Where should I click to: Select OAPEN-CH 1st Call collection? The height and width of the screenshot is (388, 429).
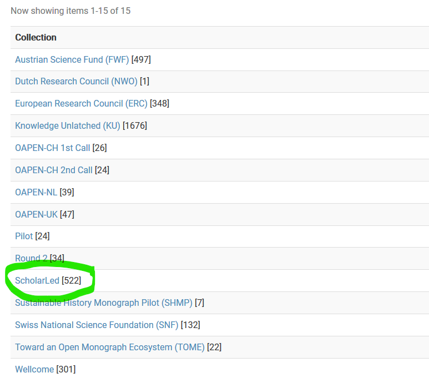53,148
